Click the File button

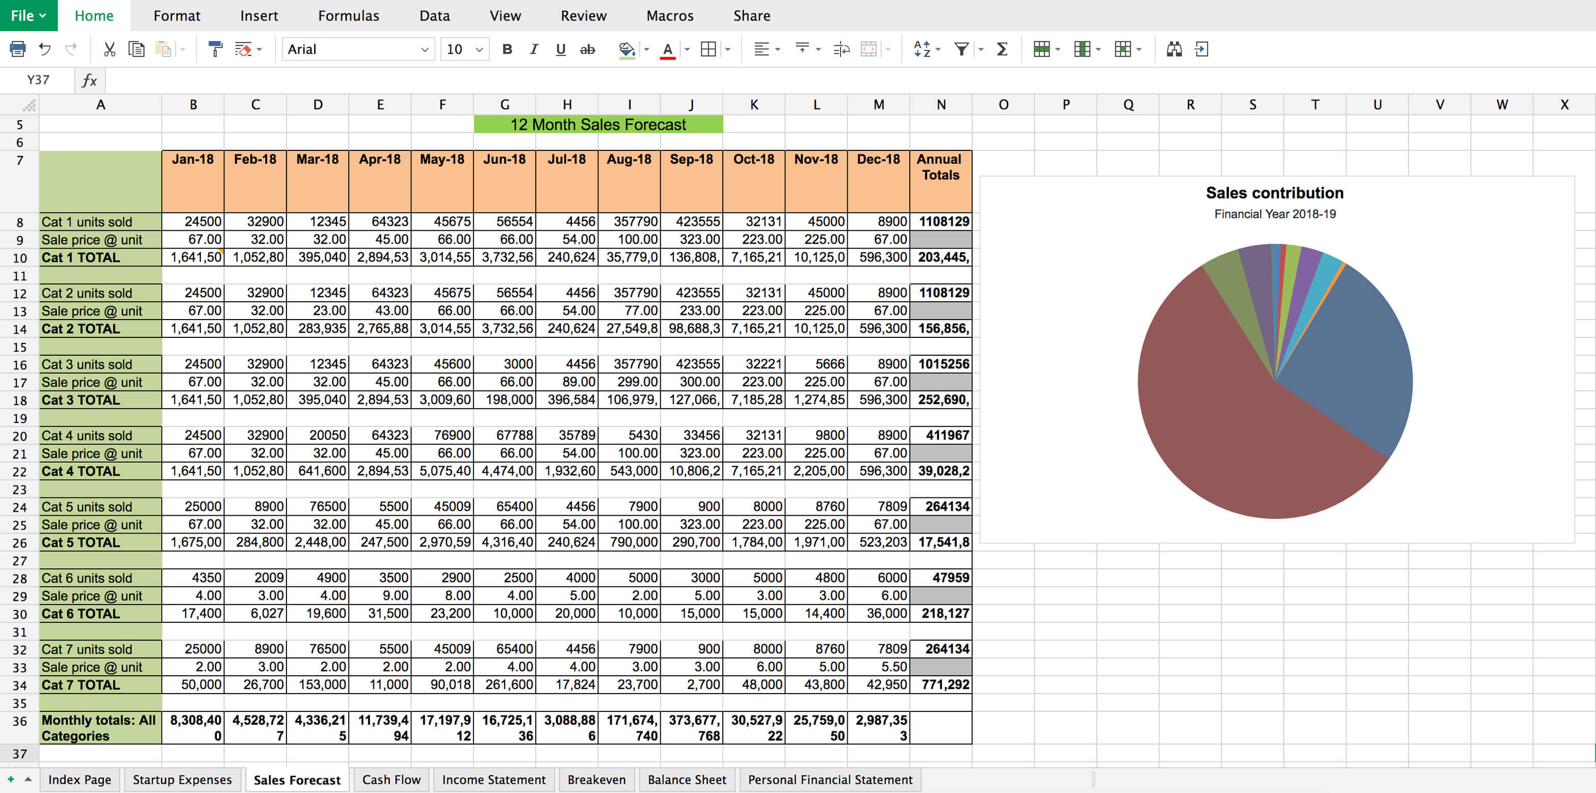coord(29,15)
